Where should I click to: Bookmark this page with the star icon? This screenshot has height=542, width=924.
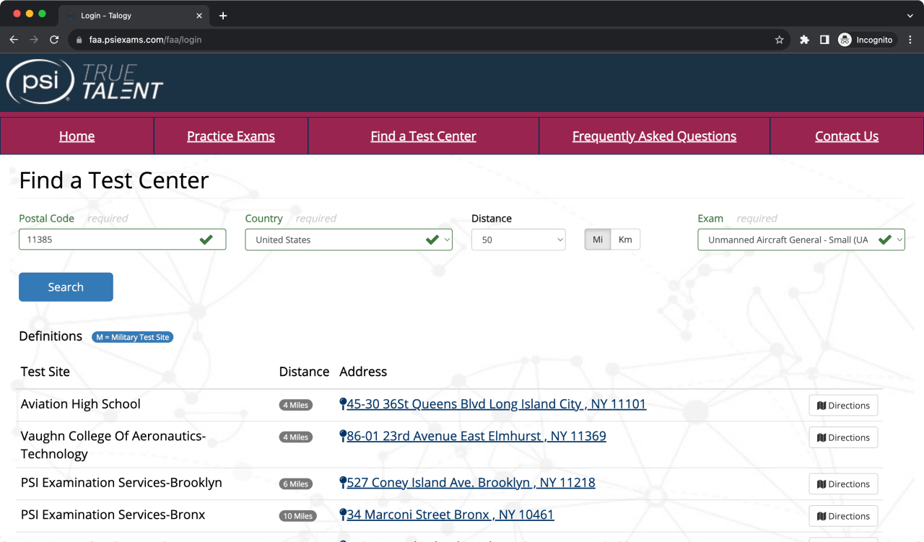click(x=779, y=40)
